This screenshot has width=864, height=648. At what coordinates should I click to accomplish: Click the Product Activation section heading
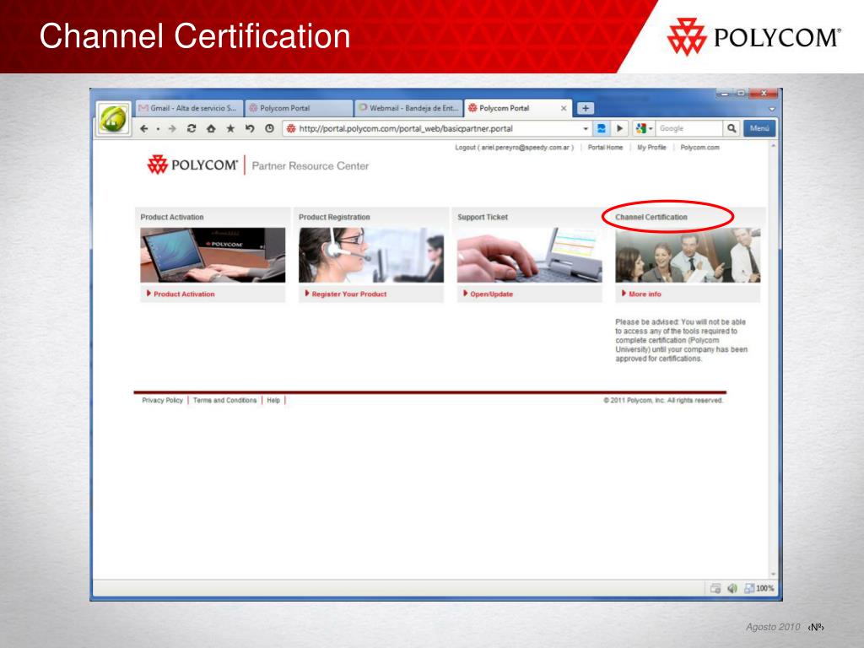(172, 217)
